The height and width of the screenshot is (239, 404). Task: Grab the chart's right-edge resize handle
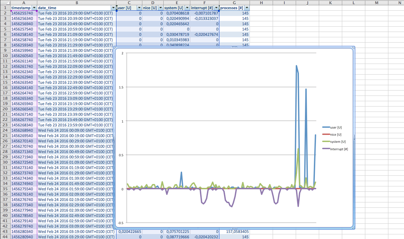point(354,138)
